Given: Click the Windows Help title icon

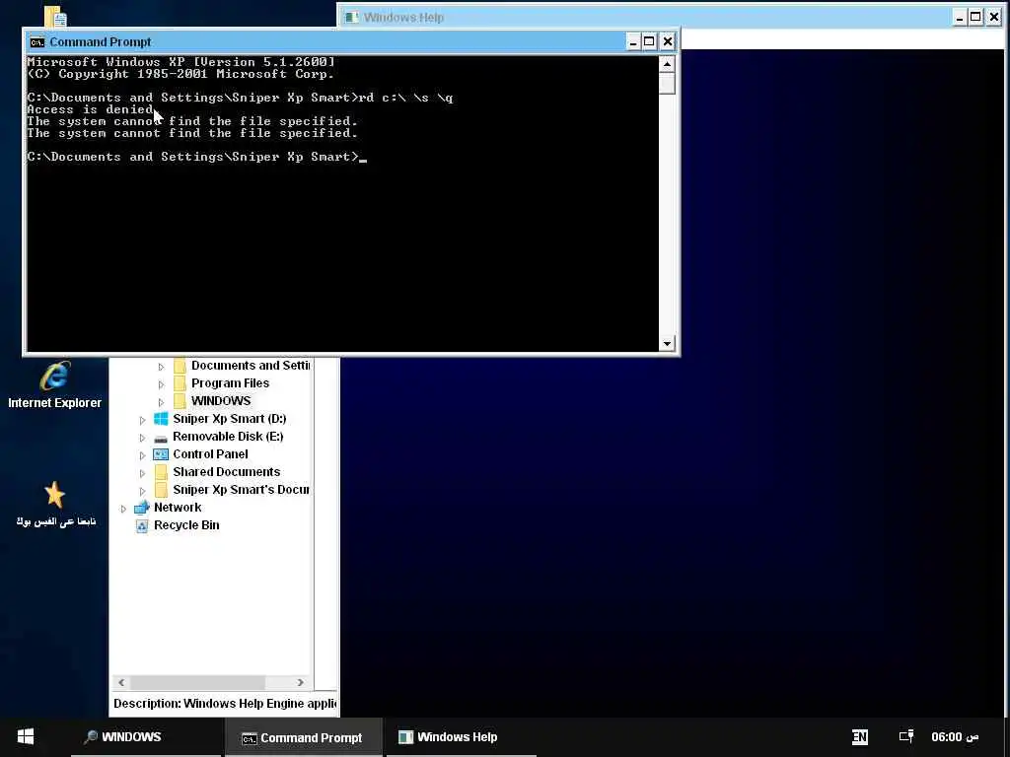Looking at the screenshot, I should pyautogui.click(x=352, y=18).
